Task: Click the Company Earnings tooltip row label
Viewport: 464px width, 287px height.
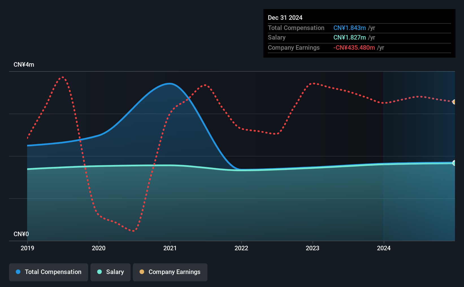Action: pyautogui.click(x=294, y=48)
